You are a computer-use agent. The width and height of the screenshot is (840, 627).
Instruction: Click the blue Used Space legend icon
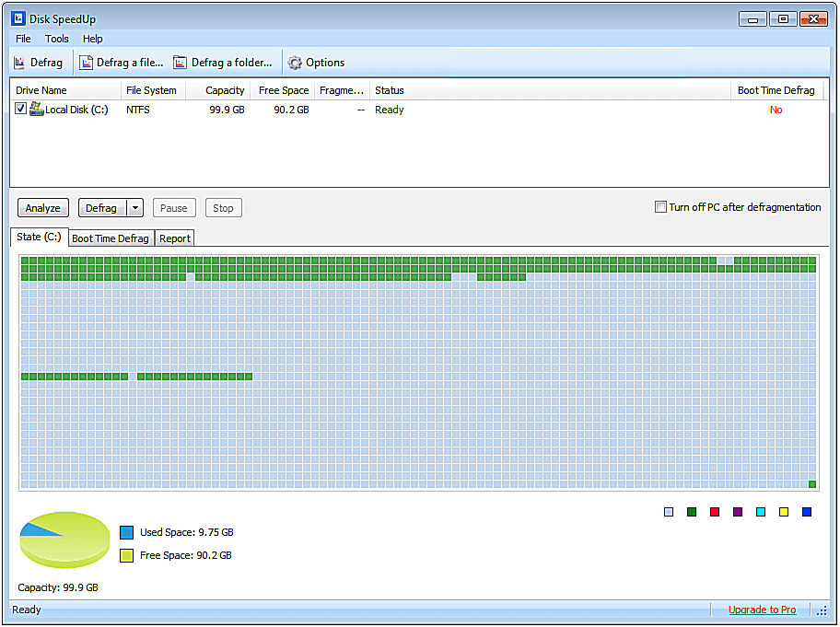tap(127, 532)
